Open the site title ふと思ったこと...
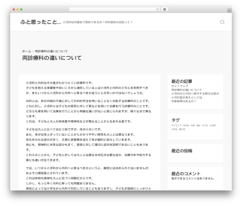242x205 pixels. point(41,22)
